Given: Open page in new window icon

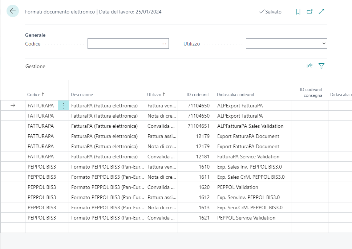Looking at the screenshot, I should click(309, 12).
